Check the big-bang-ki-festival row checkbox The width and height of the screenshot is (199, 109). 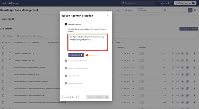coord(3,68)
